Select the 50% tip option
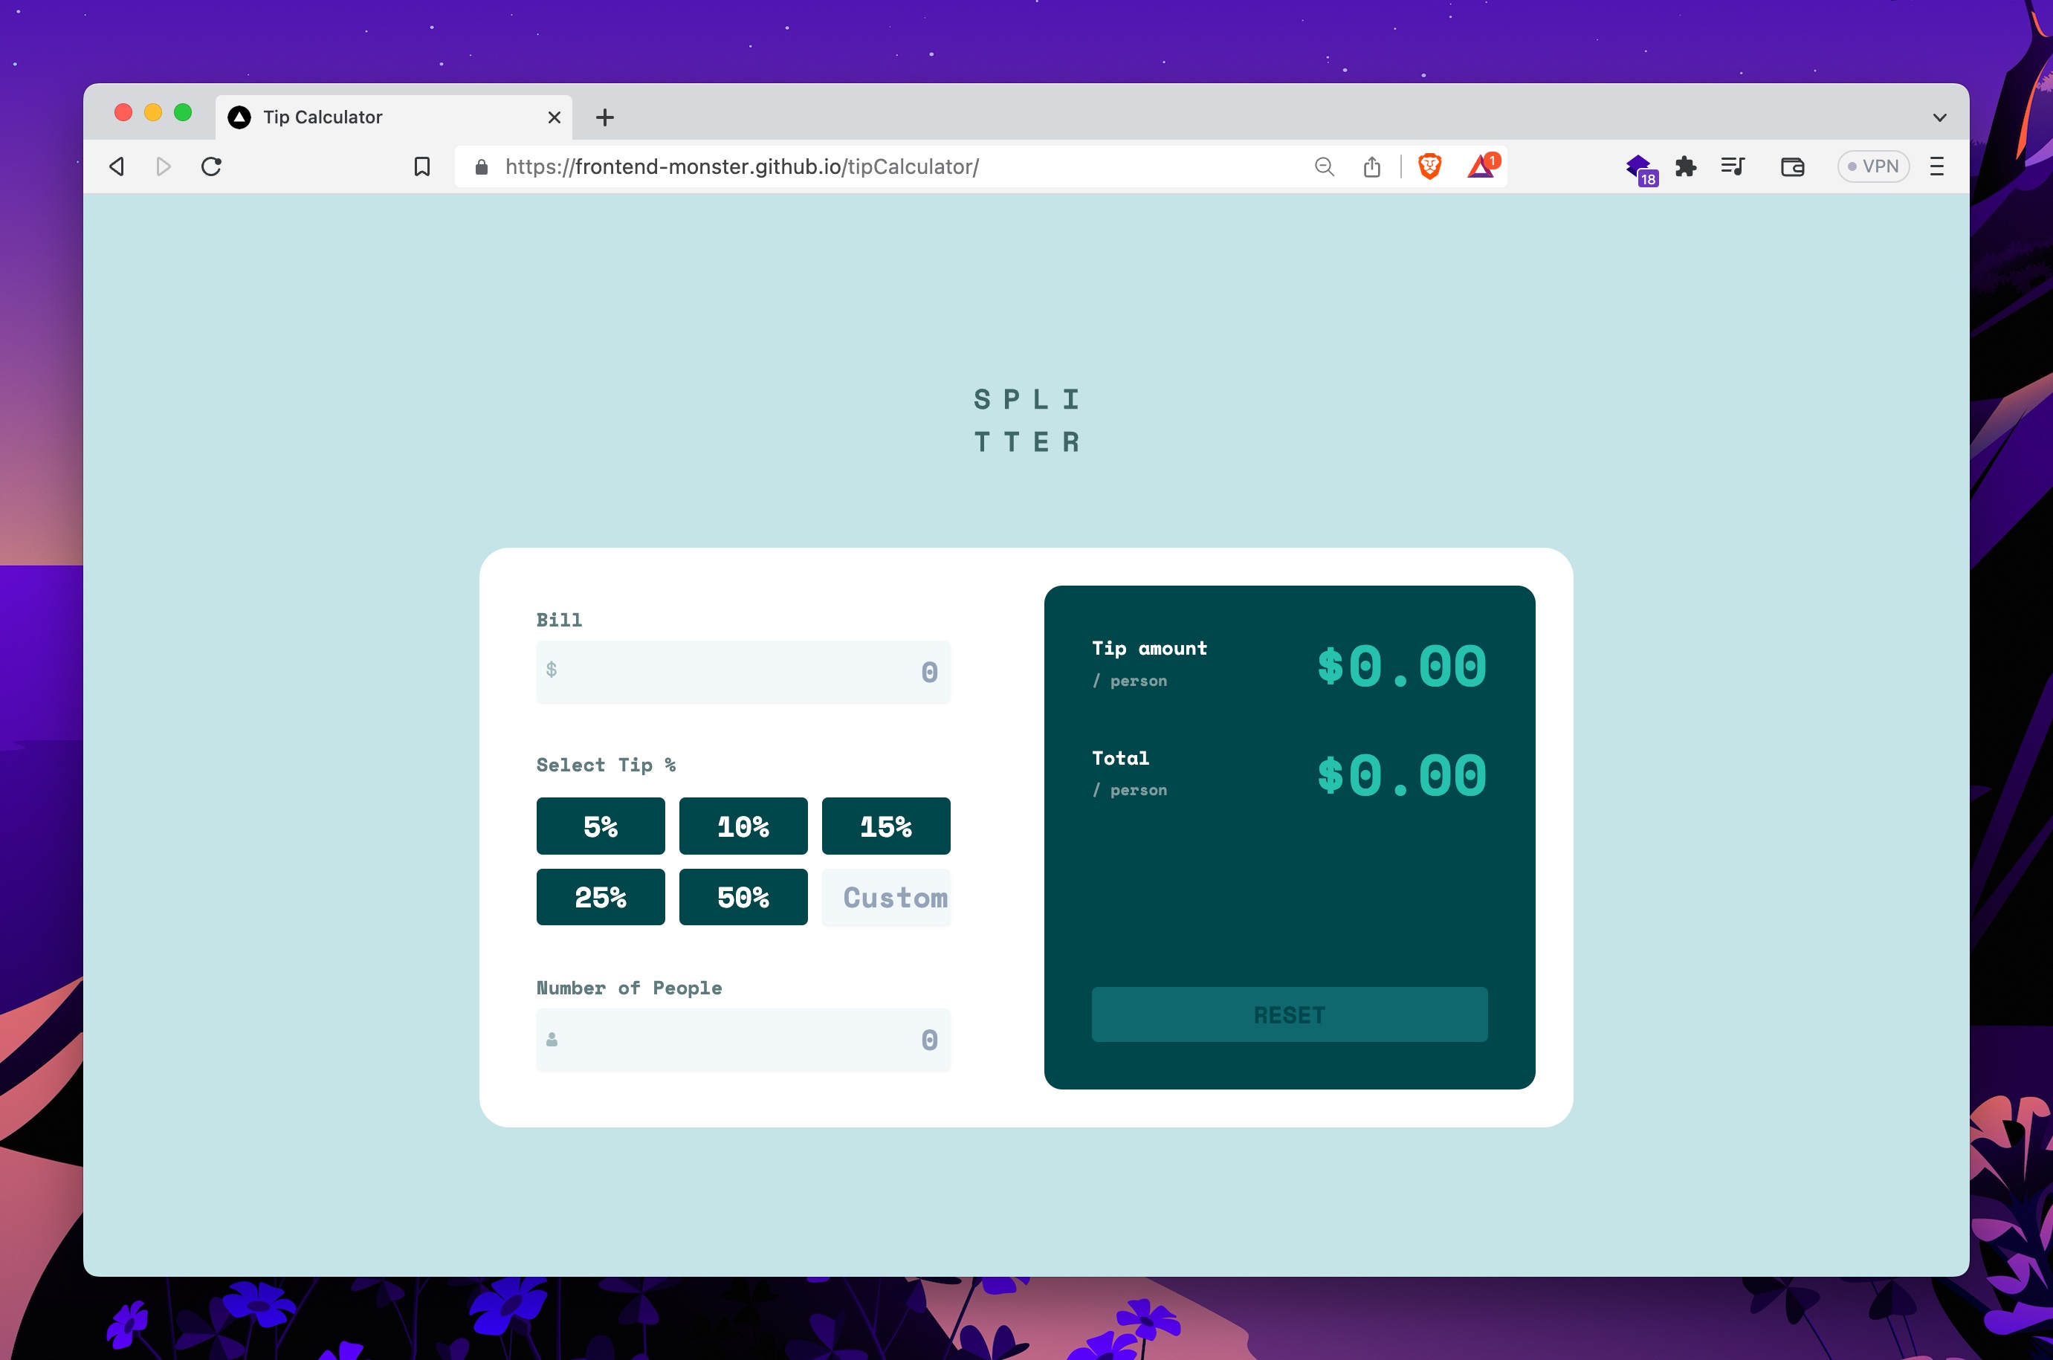Viewport: 2053px width, 1360px height. coord(742,896)
